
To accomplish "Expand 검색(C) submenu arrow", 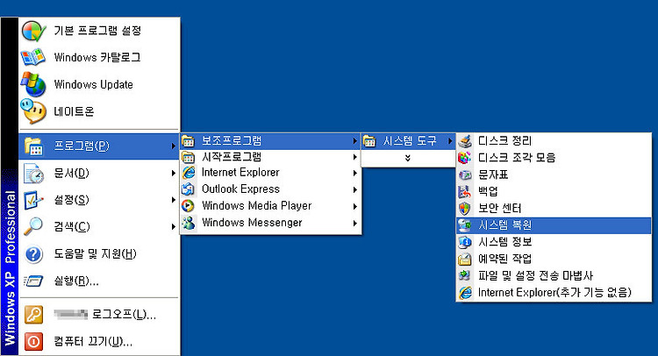I will coord(173,227).
